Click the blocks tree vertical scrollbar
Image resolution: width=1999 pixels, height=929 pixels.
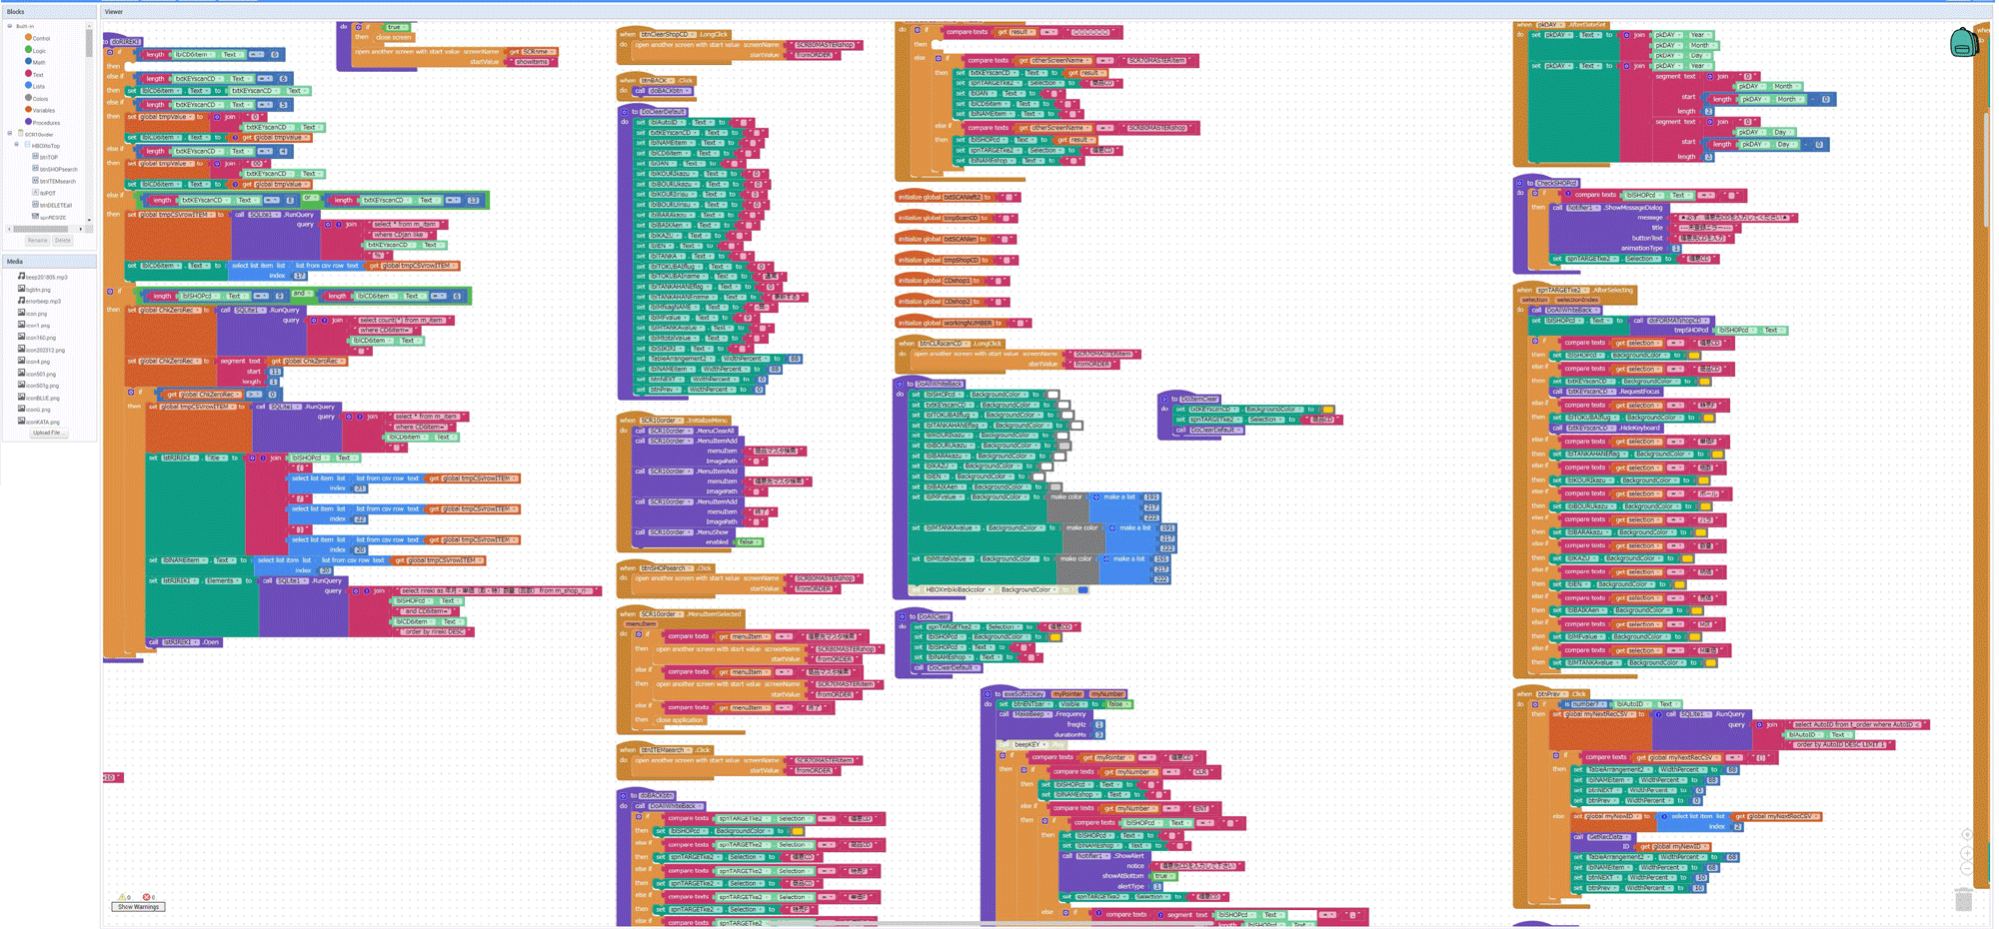coord(89,45)
